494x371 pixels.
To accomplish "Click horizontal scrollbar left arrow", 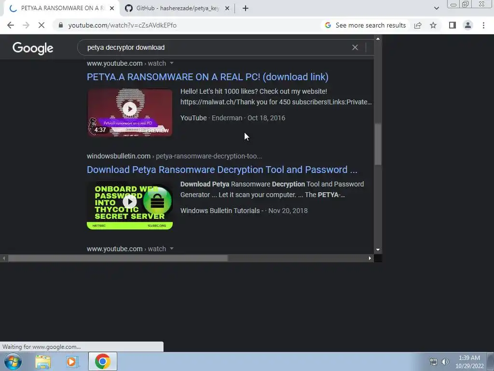I will (x=4, y=258).
